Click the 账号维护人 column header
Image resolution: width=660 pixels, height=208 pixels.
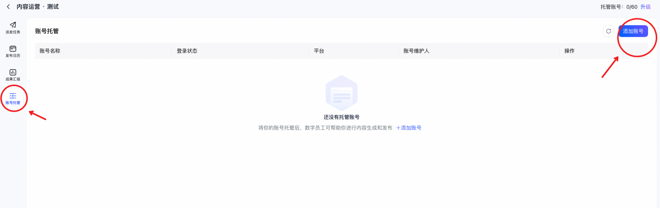[416, 51]
